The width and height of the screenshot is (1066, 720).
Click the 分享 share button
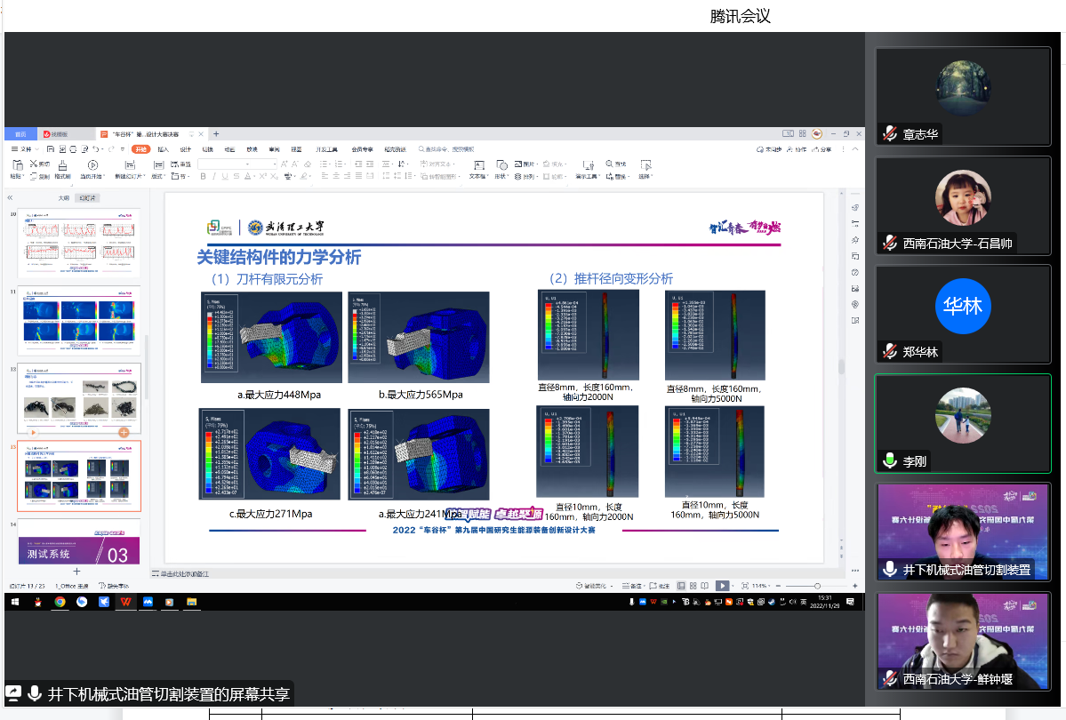click(x=824, y=149)
